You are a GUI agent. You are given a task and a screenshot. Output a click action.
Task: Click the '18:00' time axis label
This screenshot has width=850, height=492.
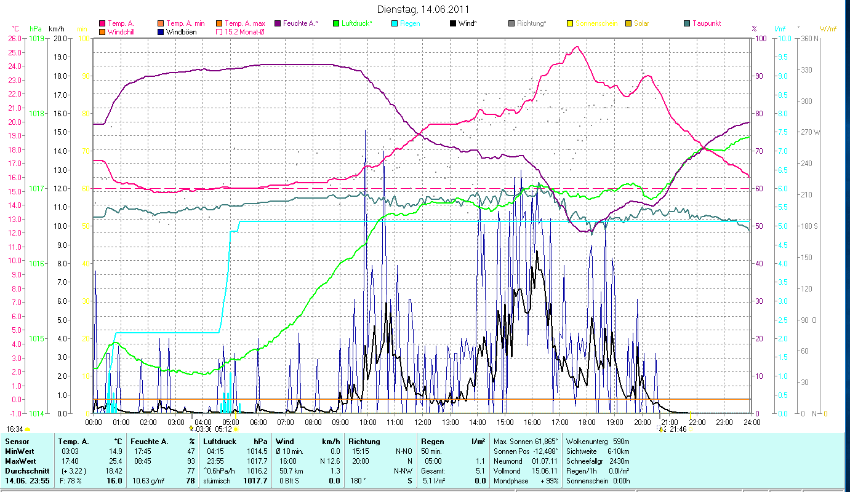click(x=587, y=423)
